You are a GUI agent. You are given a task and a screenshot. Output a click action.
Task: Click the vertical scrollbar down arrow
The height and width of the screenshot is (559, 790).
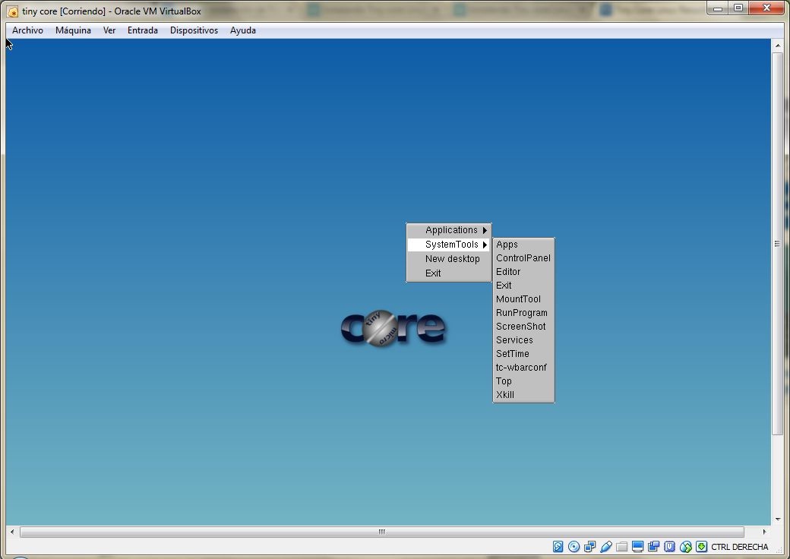(777, 520)
